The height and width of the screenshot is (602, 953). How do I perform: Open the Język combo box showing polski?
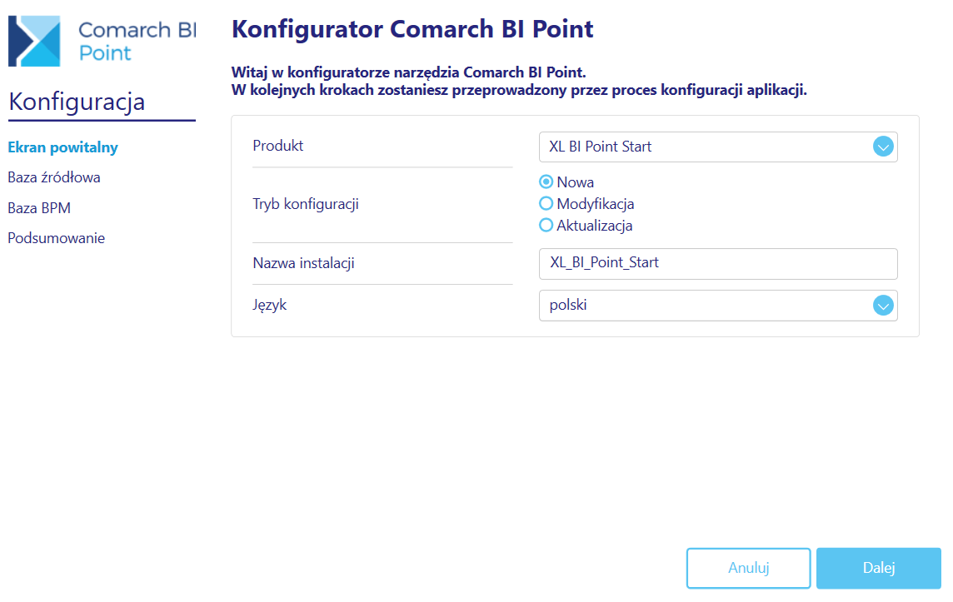pos(718,305)
